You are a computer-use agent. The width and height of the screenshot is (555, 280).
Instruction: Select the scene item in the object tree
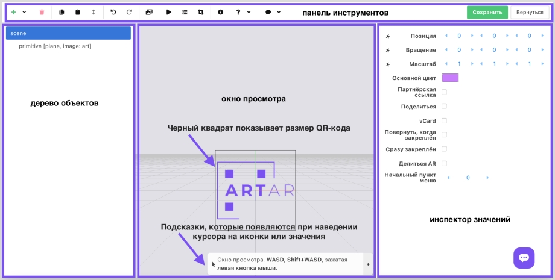[68, 33]
